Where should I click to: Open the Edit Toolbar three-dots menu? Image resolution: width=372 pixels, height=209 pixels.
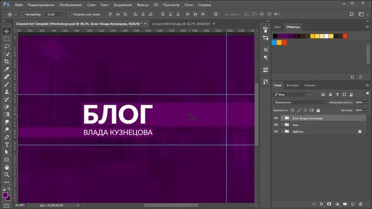click(x=6, y=182)
